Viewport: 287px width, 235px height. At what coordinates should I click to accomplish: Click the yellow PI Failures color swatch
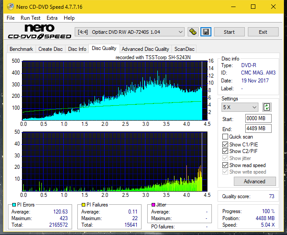(x=84, y=205)
